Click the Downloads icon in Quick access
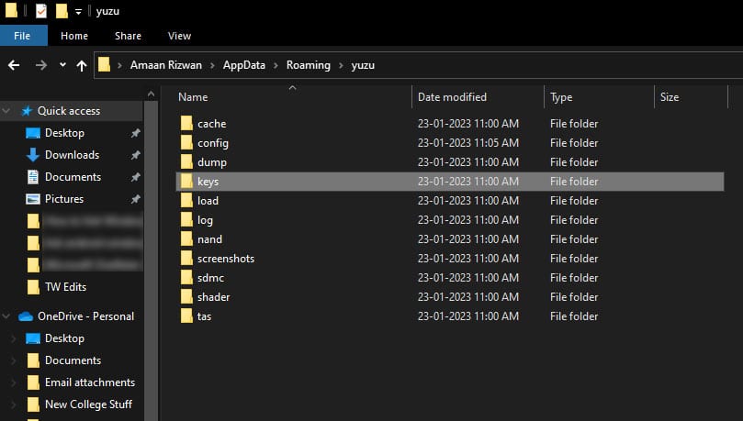743x421 pixels. pos(33,155)
